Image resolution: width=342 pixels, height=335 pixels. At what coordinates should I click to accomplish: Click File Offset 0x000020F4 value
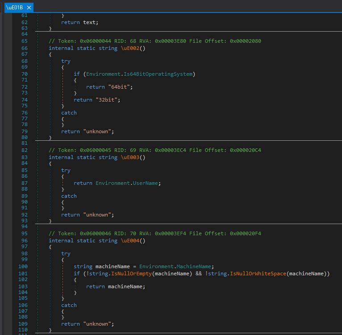click(246, 233)
